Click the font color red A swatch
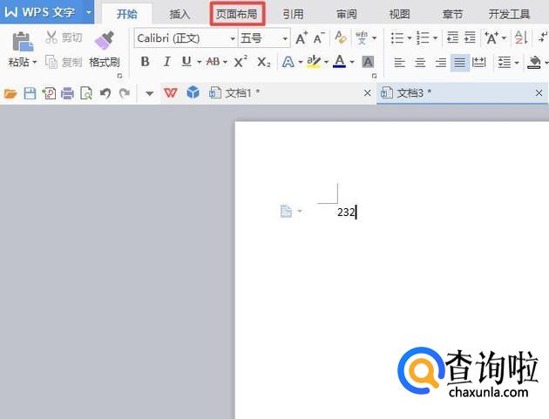 tap(338, 62)
